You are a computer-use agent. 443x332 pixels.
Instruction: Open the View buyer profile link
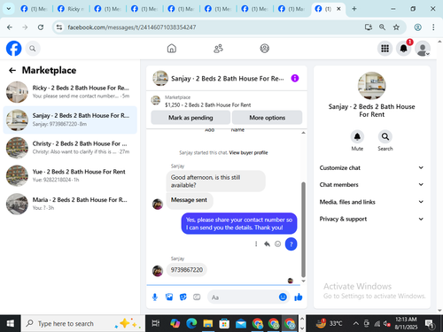coord(248,152)
